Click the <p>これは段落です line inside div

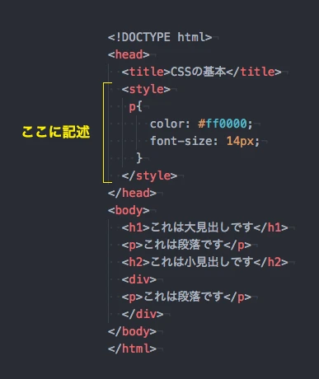186,297
